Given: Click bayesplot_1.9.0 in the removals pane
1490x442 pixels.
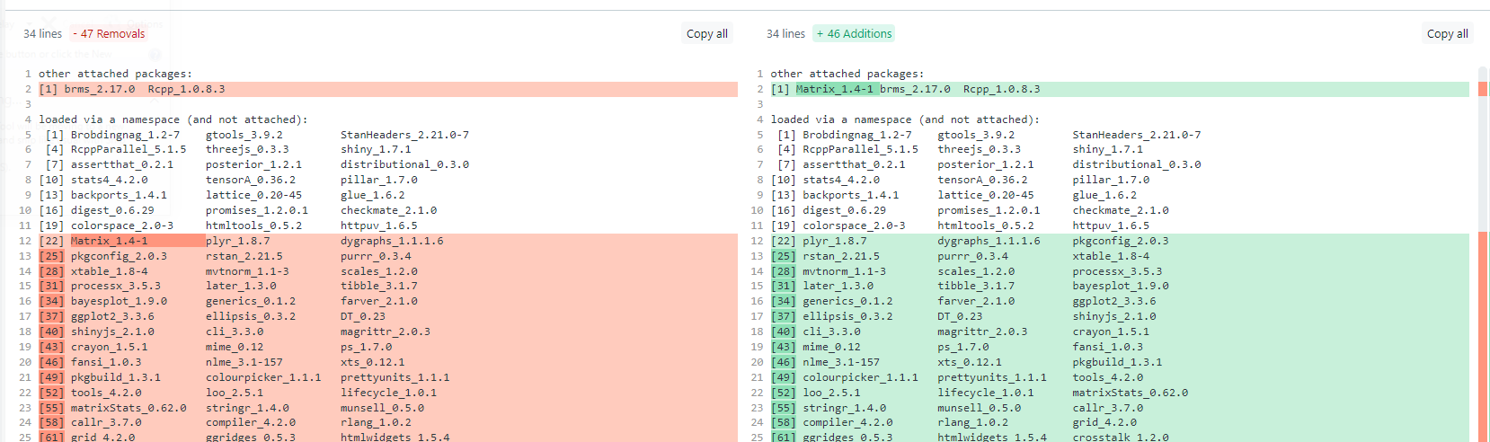Looking at the screenshot, I should tap(119, 301).
